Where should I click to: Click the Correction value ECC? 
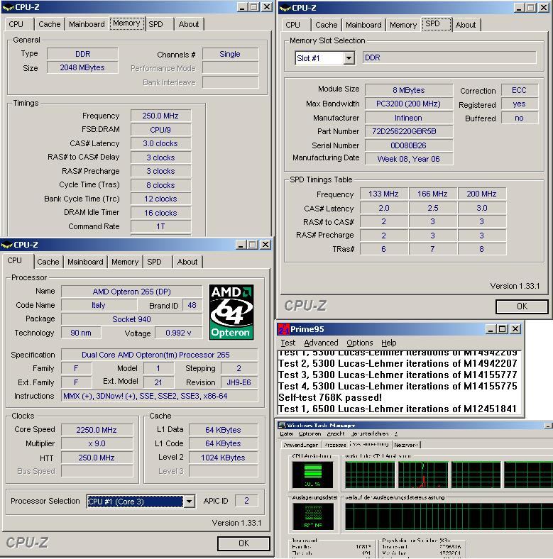(x=519, y=90)
